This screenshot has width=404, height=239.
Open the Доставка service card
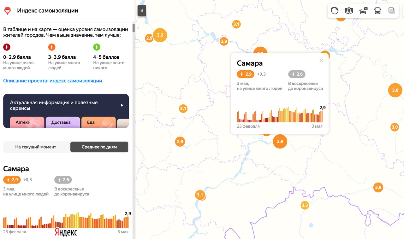[x=62, y=123]
